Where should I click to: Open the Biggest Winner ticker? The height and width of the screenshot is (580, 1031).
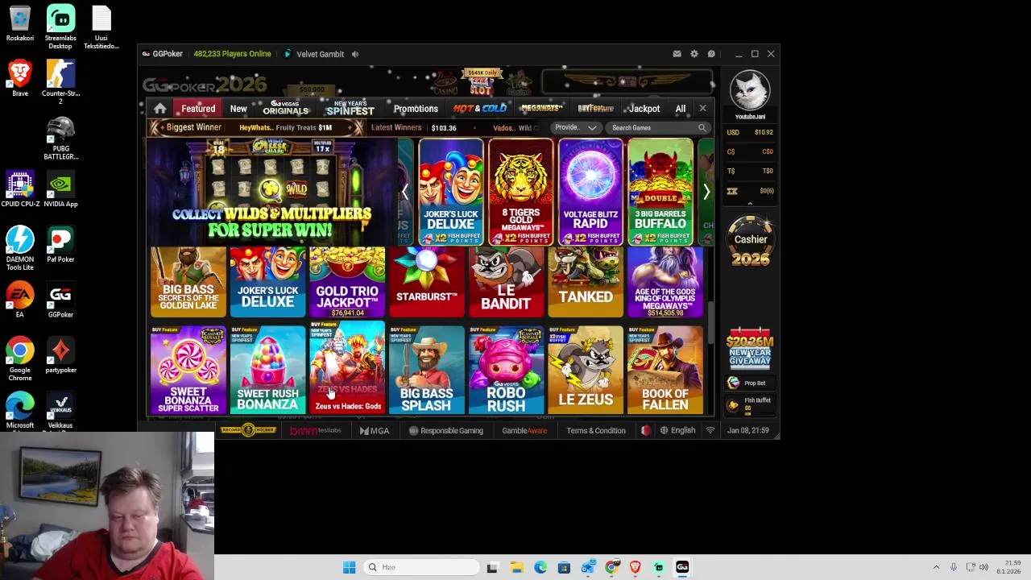point(255,128)
